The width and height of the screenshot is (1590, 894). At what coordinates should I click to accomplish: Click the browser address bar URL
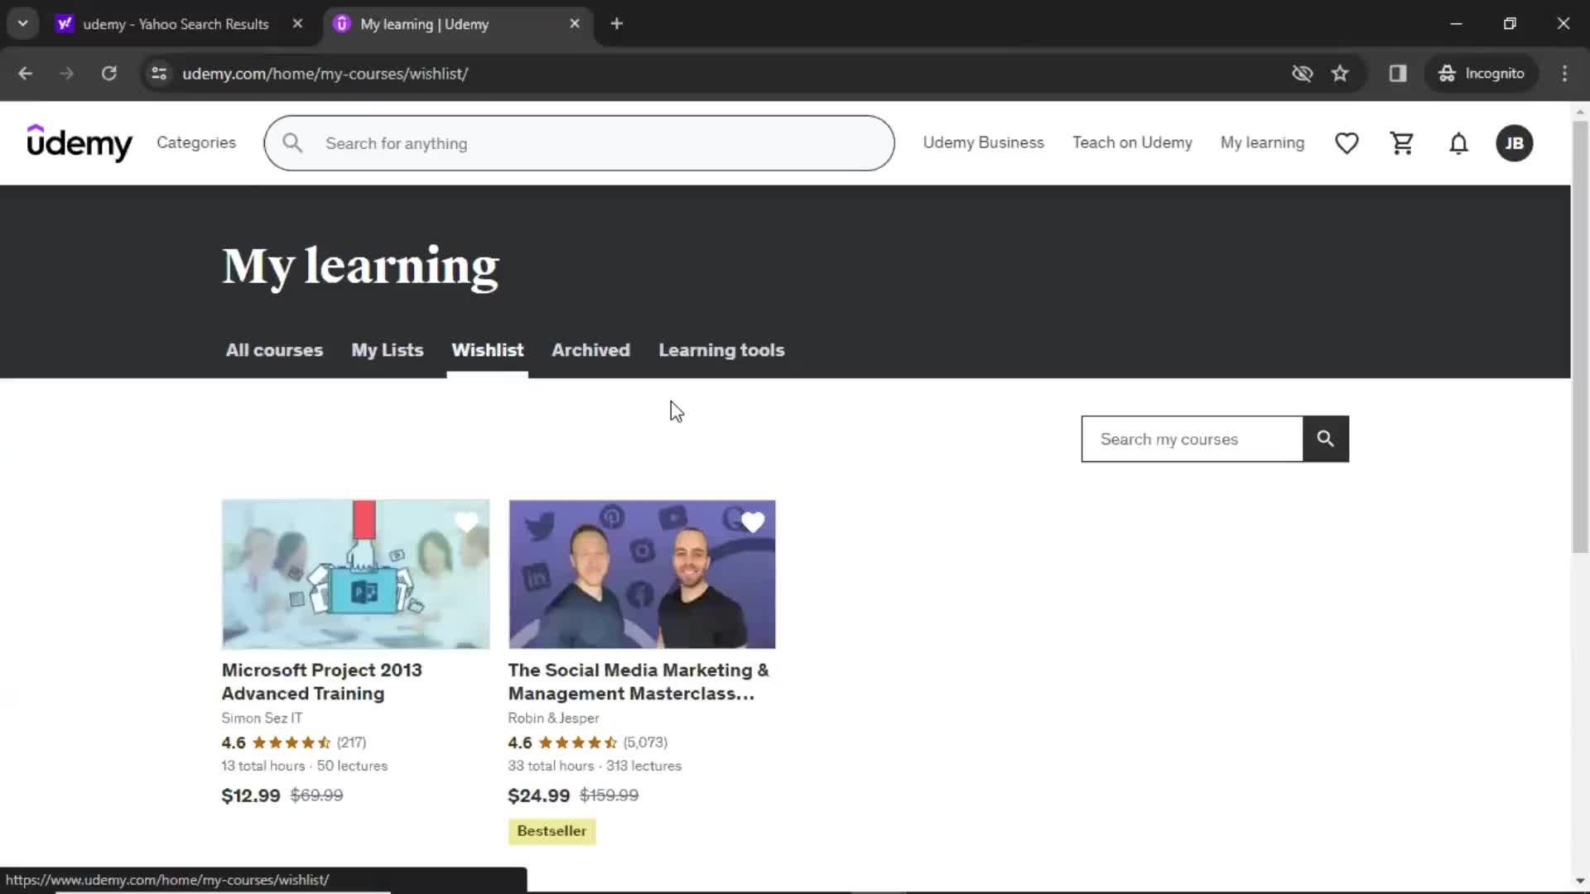coord(325,74)
